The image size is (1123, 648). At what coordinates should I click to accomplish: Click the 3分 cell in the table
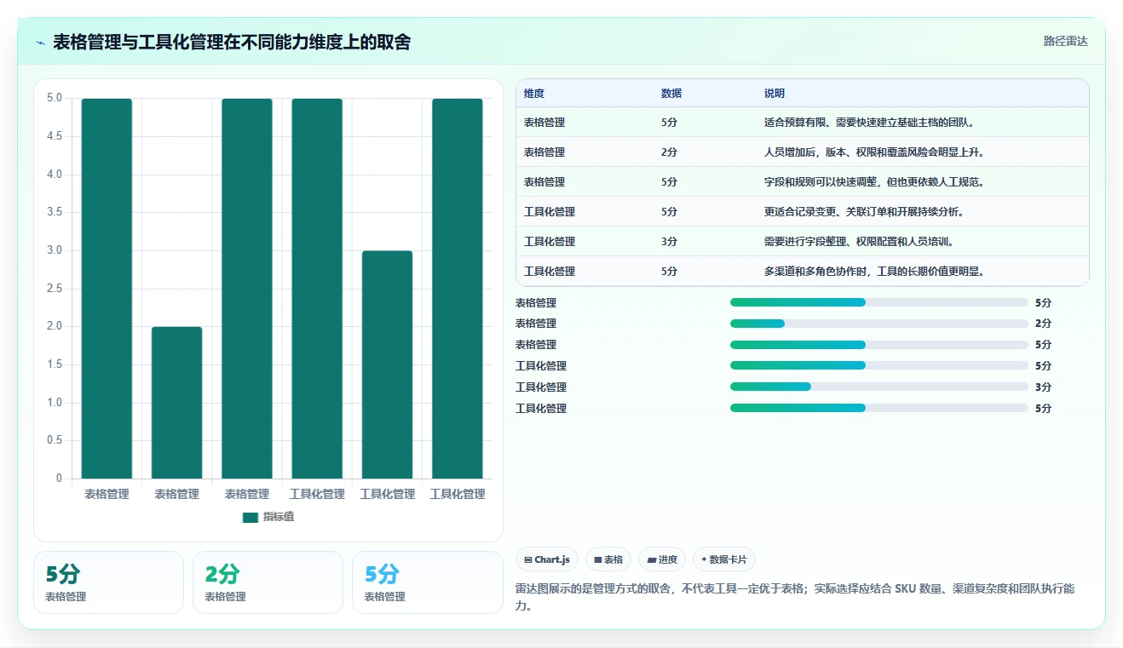[x=669, y=242]
